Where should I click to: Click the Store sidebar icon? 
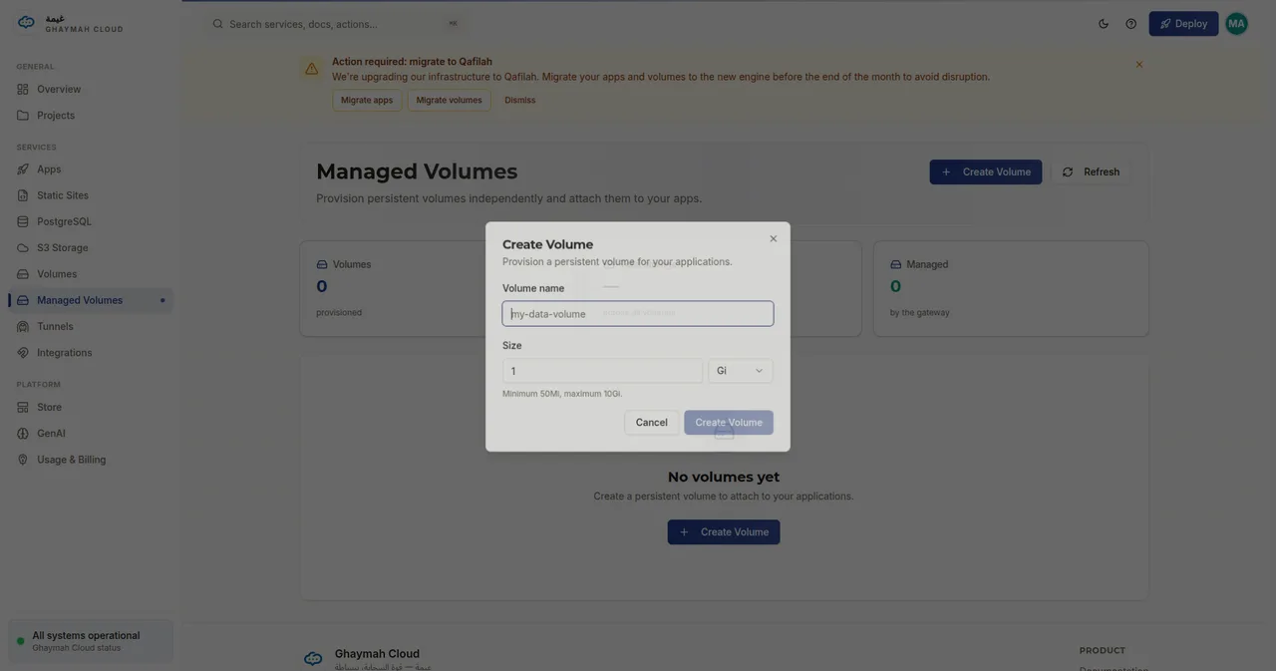[23, 407]
